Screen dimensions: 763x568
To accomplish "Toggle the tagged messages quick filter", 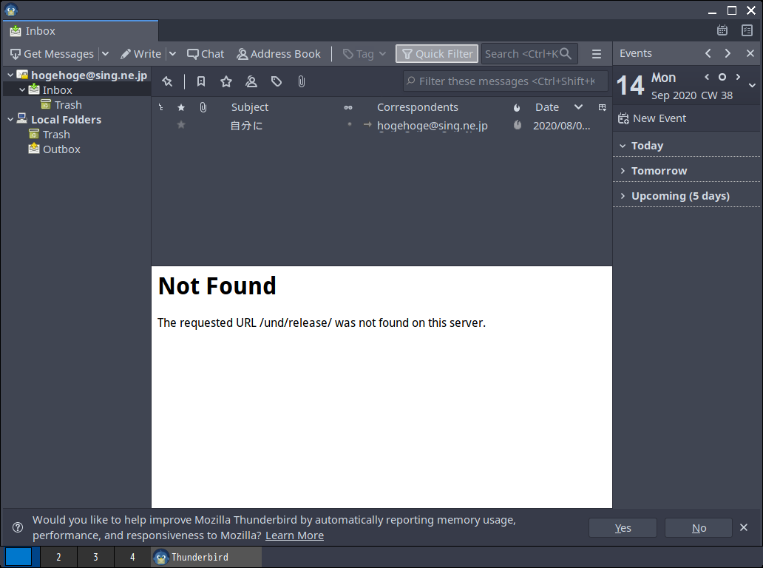I will tap(277, 81).
